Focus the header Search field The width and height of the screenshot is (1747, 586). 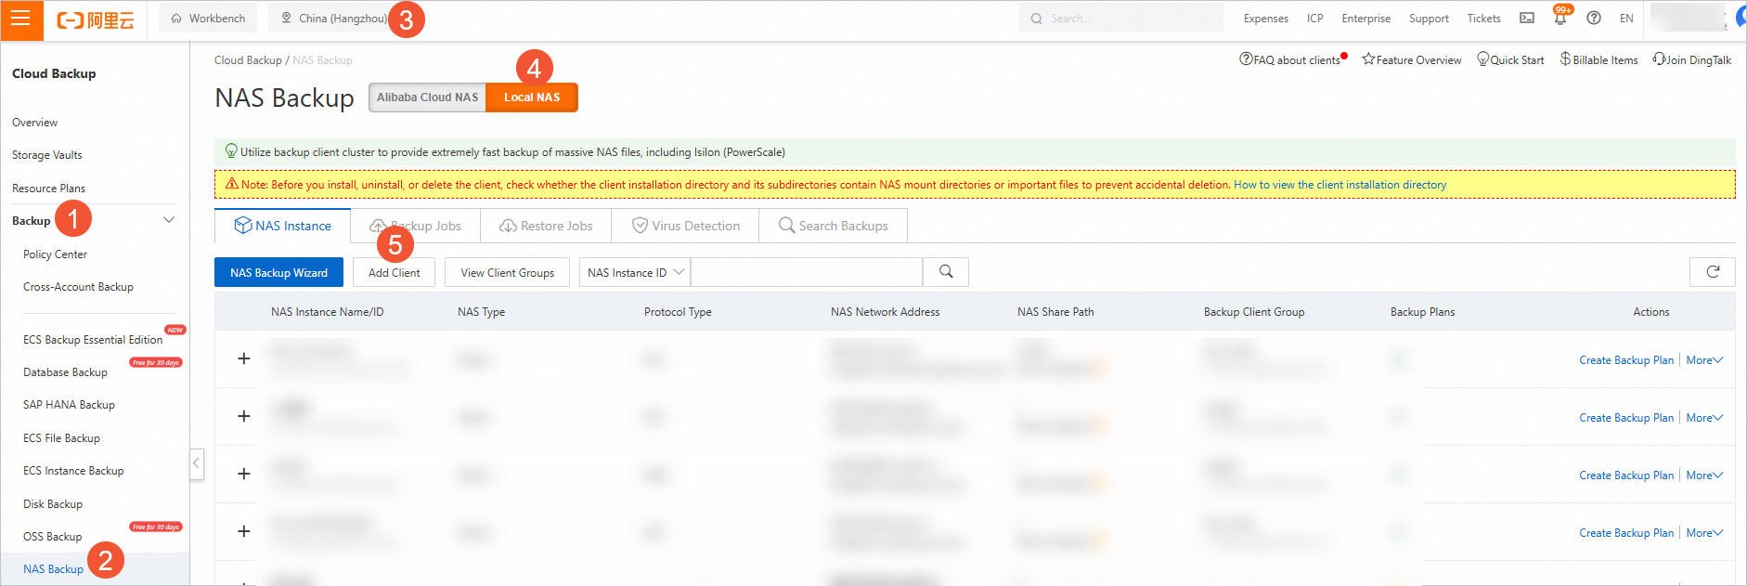1121,19
